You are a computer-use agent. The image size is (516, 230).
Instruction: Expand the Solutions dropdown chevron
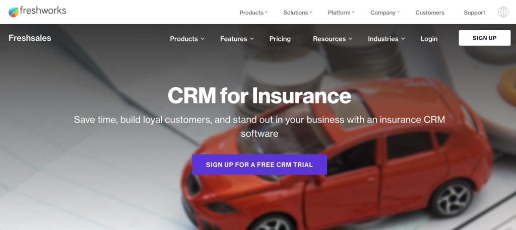pyautogui.click(x=310, y=12)
